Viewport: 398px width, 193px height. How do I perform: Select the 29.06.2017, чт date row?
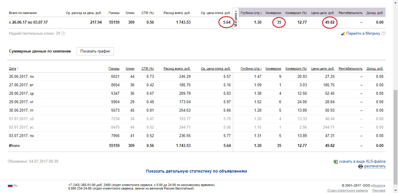[196, 102]
